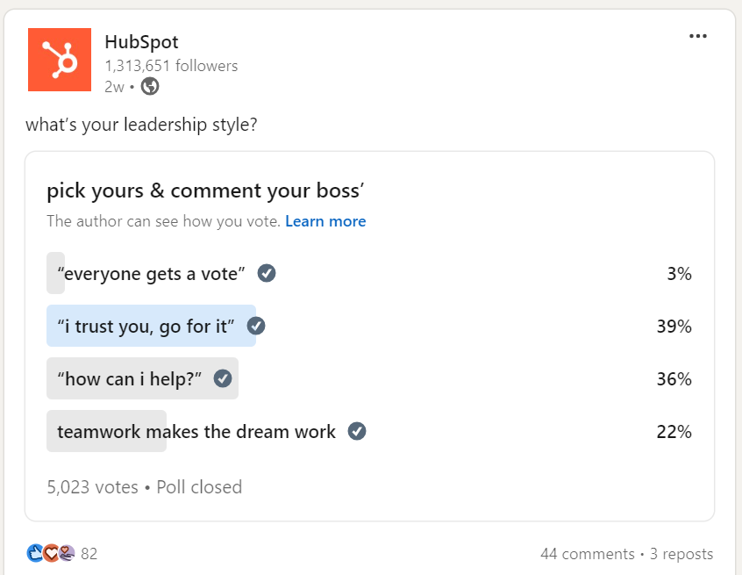Click the "2w" post timestamp
The width and height of the screenshot is (742, 575).
[113, 88]
